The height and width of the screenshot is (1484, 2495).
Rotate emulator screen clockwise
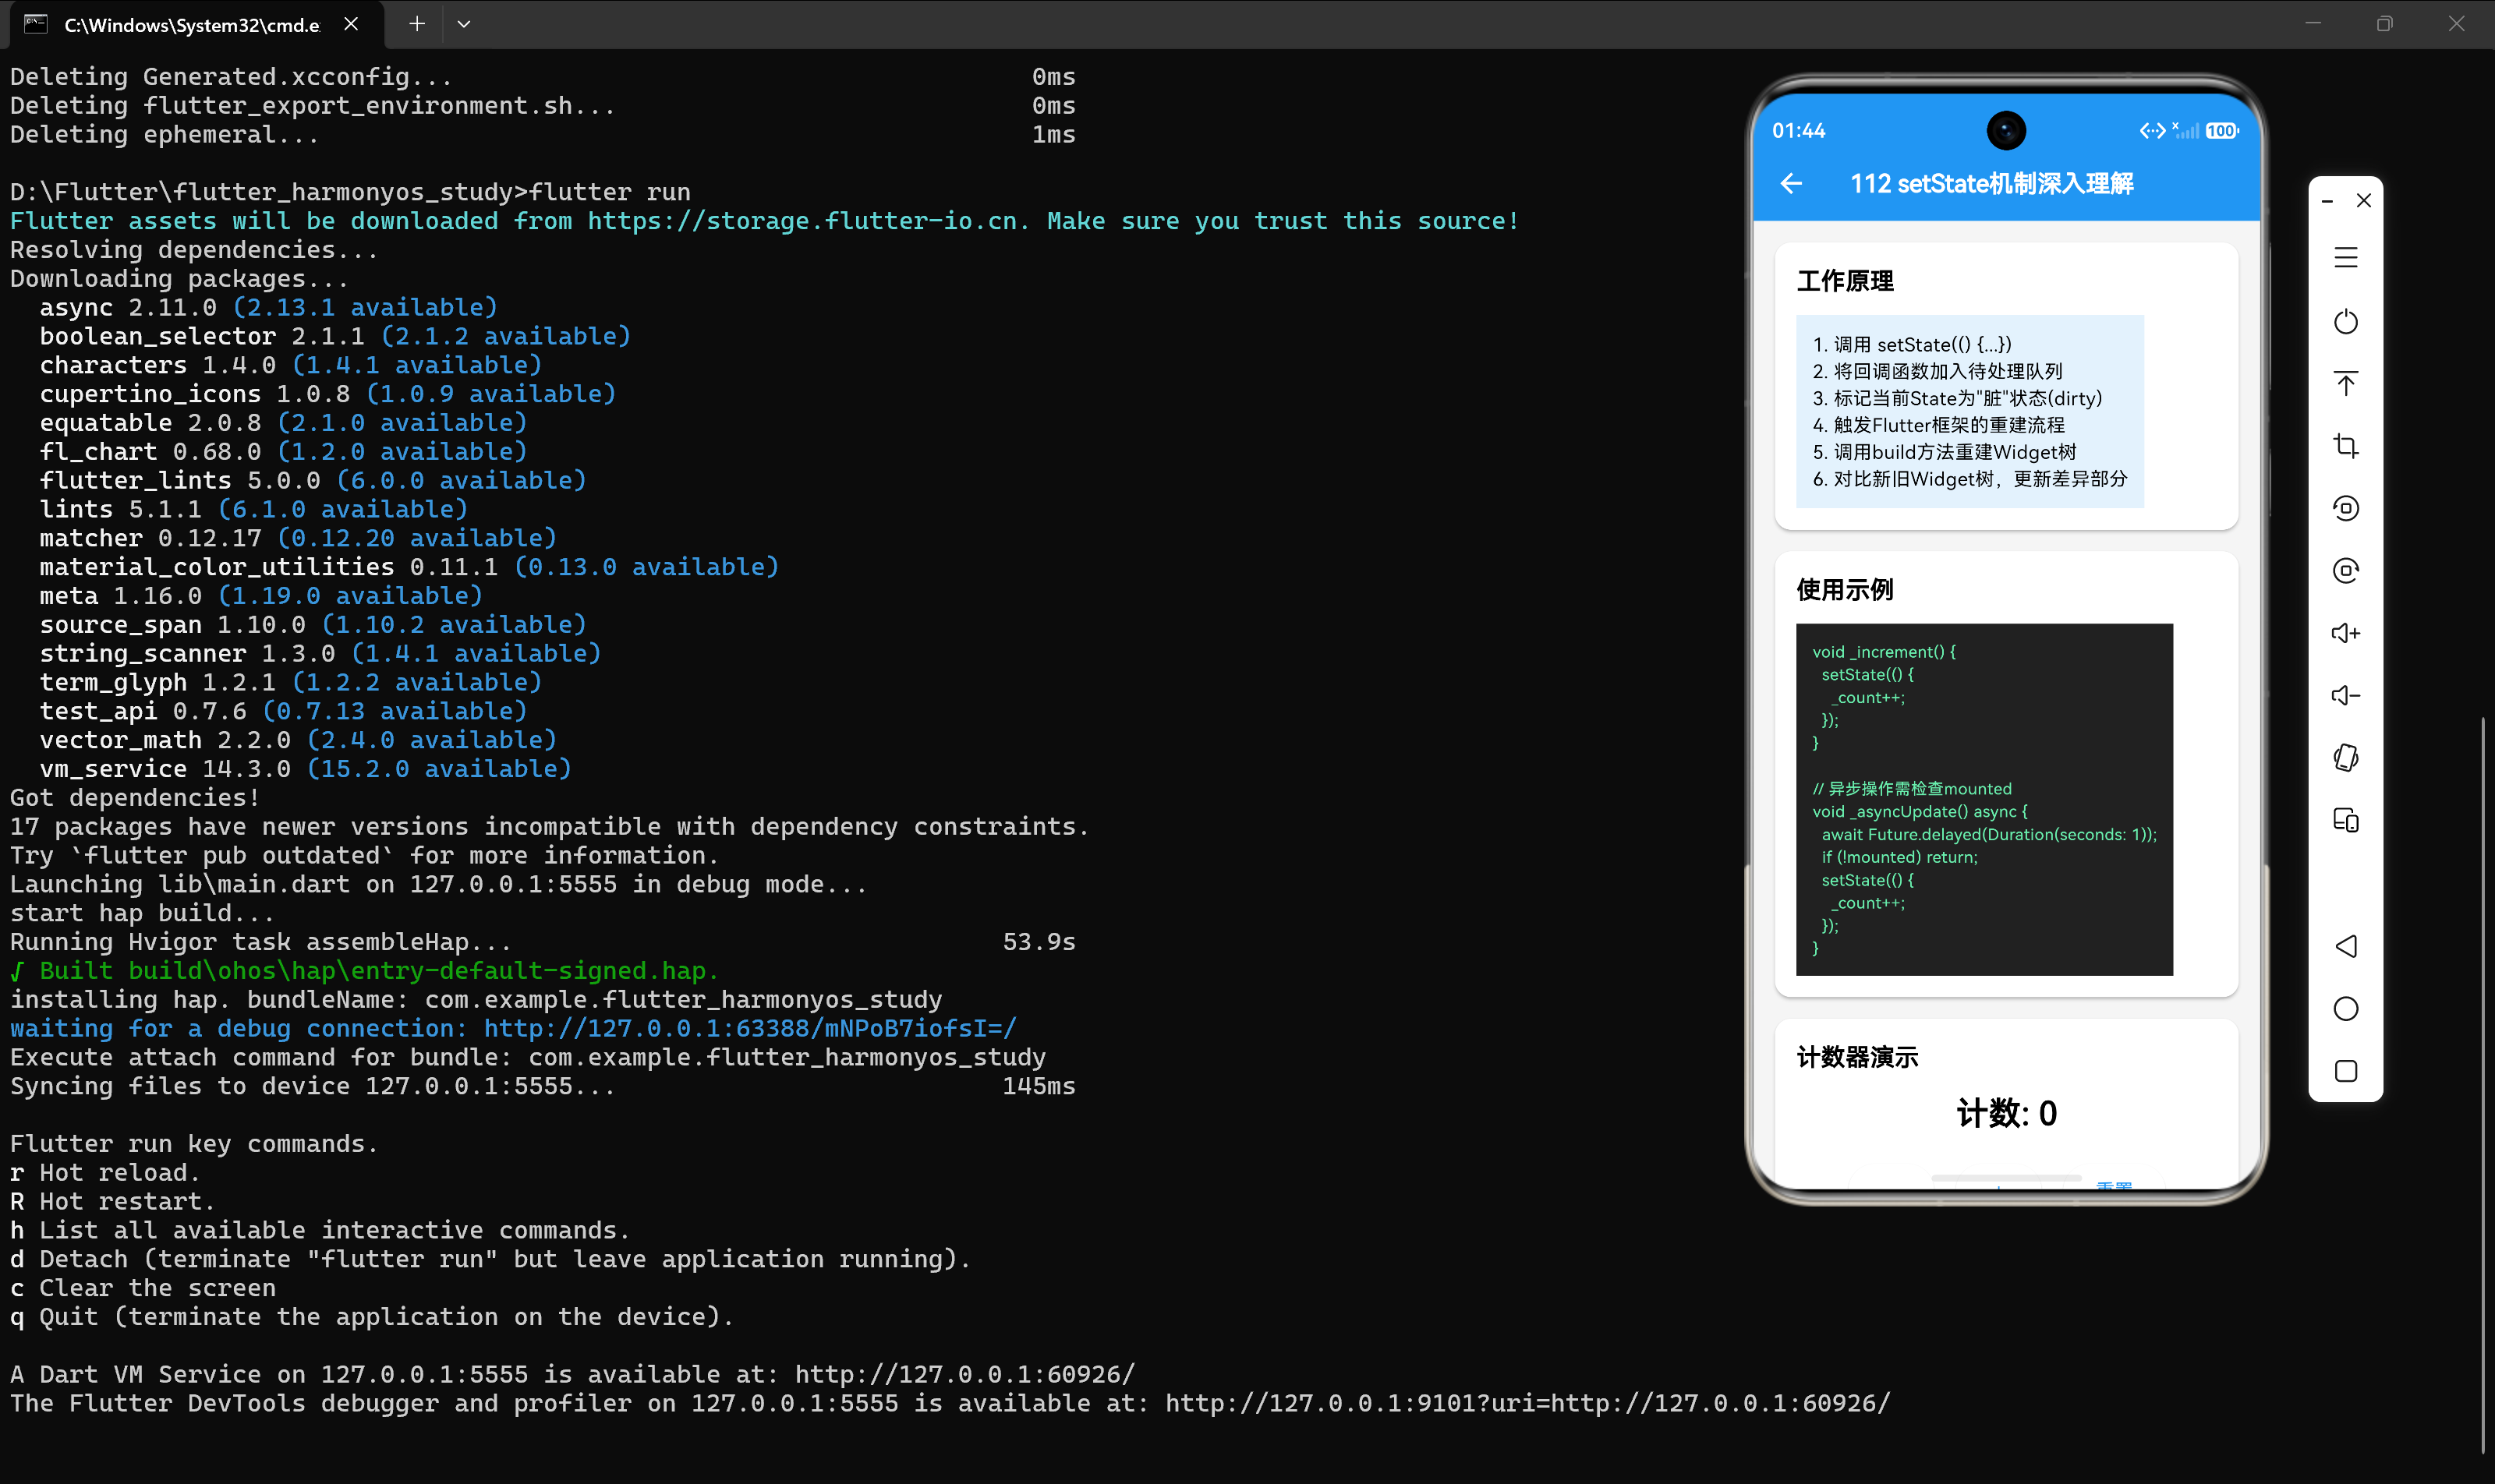[2346, 570]
